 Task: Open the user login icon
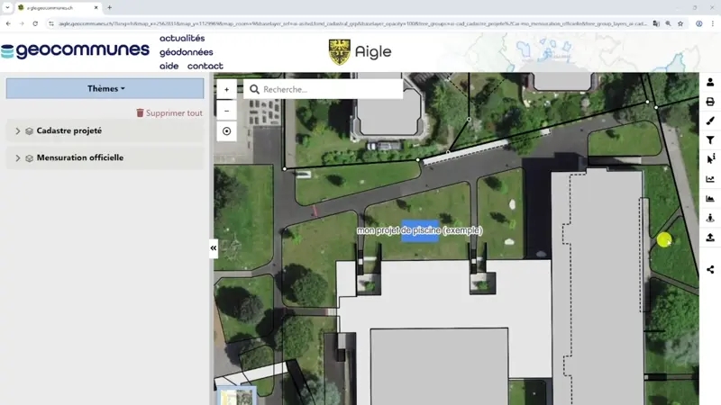pos(710,82)
